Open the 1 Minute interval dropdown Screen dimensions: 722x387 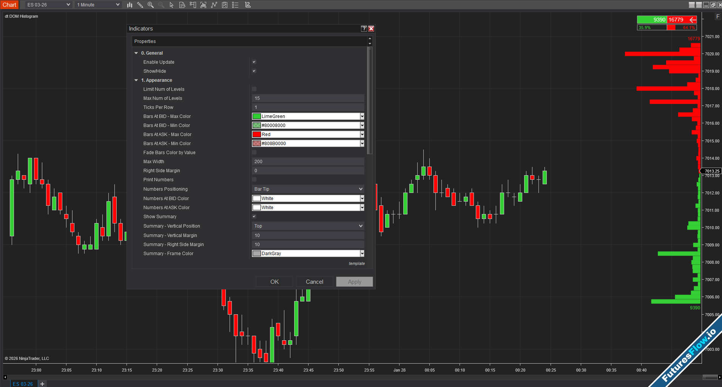98,5
